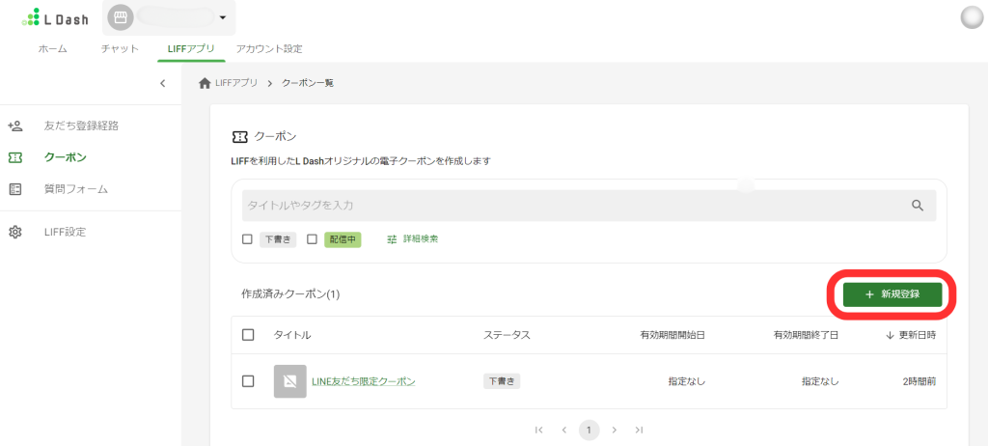This screenshot has width=988, height=446.
Task: Select page 1 in pagination
Action: coord(590,431)
